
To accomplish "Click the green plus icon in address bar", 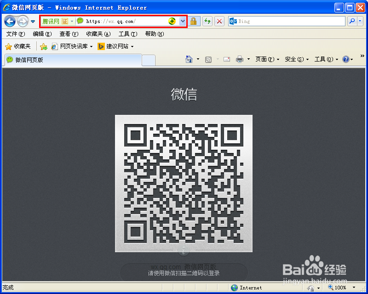I will point(172,21).
